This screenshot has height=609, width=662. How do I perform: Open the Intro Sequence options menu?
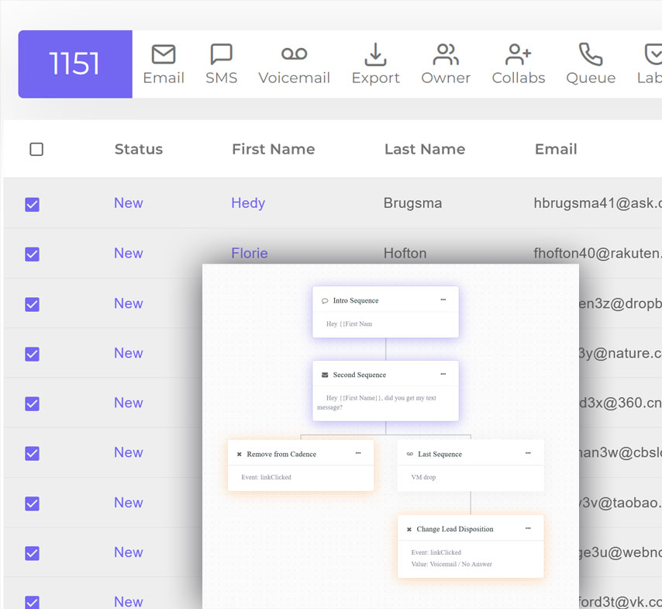(x=443, y=299)
